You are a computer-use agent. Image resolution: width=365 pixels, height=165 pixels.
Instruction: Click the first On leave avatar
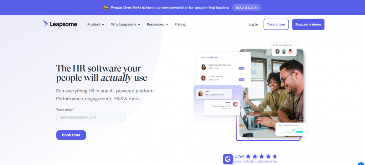click(277, 51)
